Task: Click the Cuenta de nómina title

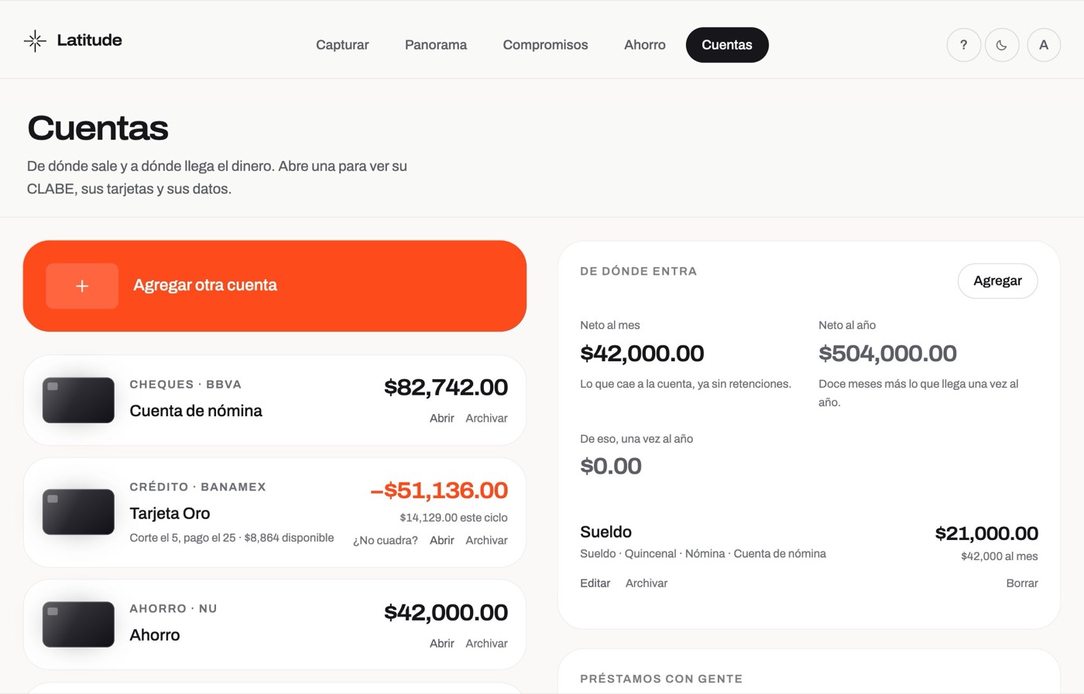Action: click(196, 411)
